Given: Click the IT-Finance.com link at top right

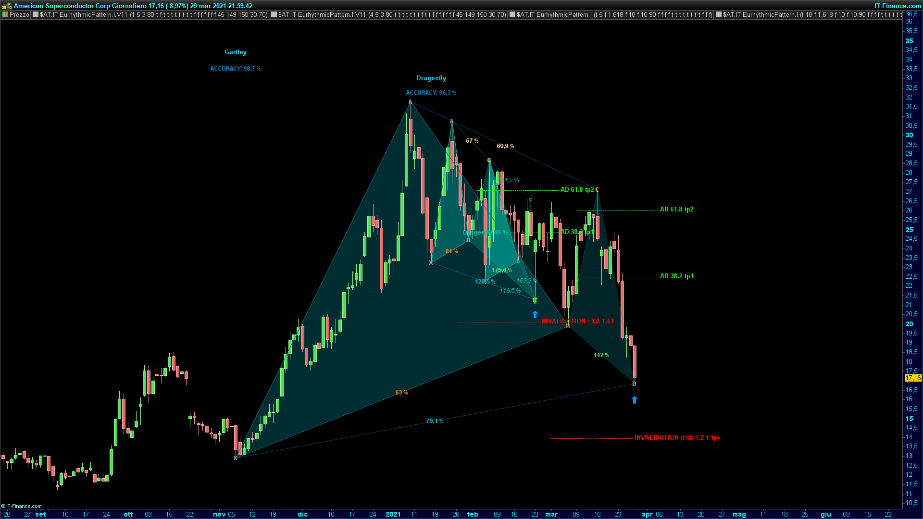Looking at the screenshot, I should pos(897,6).
